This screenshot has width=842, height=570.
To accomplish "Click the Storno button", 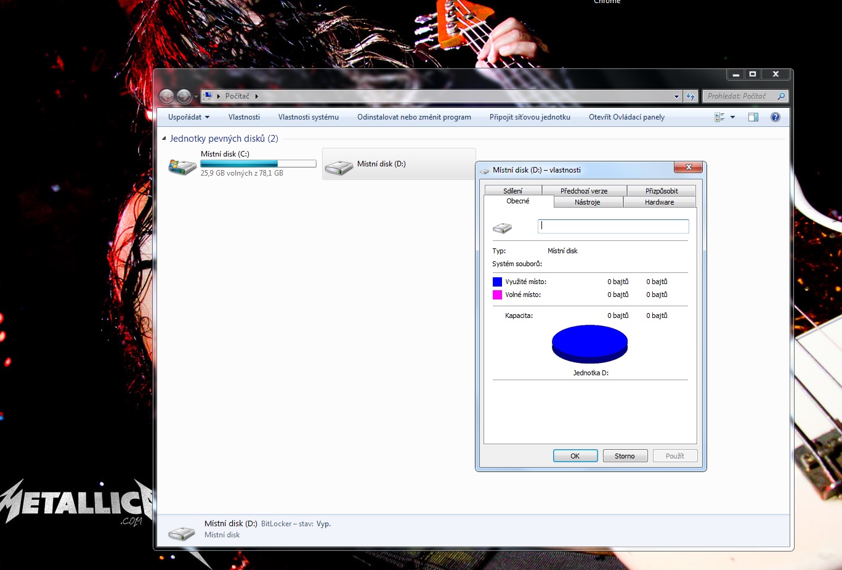I will click(x=625, y=456).
